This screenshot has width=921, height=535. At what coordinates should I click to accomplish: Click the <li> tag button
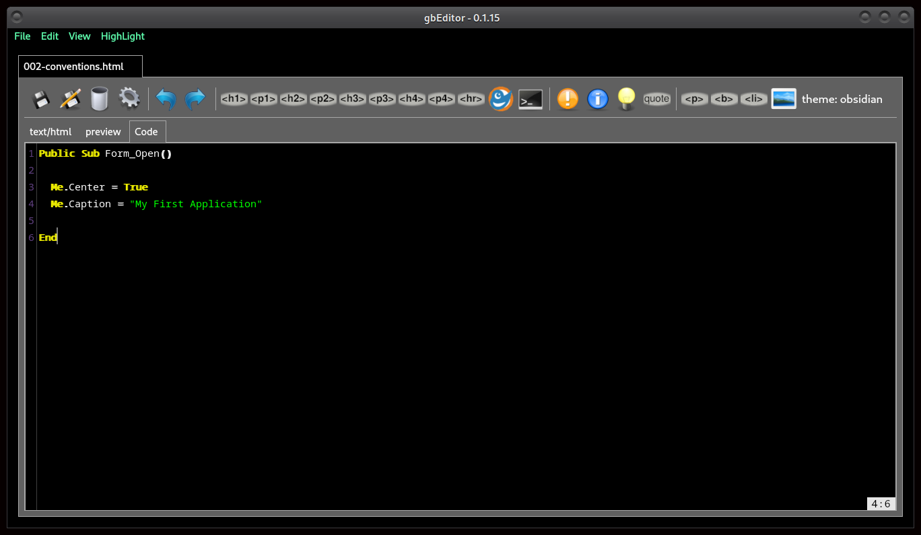point(753,99)
